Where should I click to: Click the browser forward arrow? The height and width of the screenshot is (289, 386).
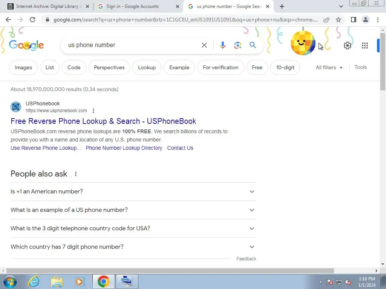coord(20,20)
